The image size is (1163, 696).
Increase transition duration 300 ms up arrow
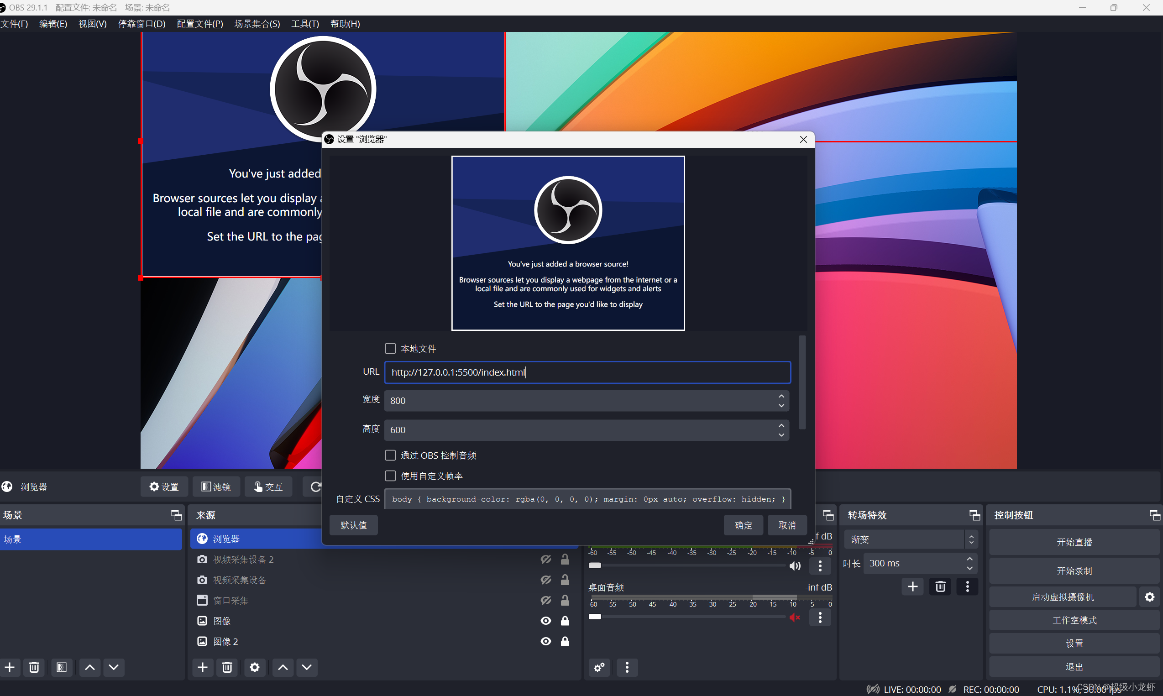pyautogui.click(x=969, y=559)
